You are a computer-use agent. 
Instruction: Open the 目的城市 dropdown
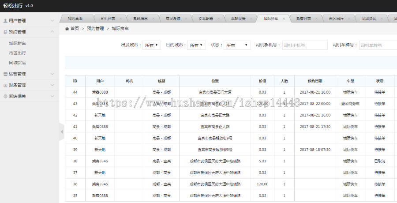pyautogui.click(x=196, y=45)
